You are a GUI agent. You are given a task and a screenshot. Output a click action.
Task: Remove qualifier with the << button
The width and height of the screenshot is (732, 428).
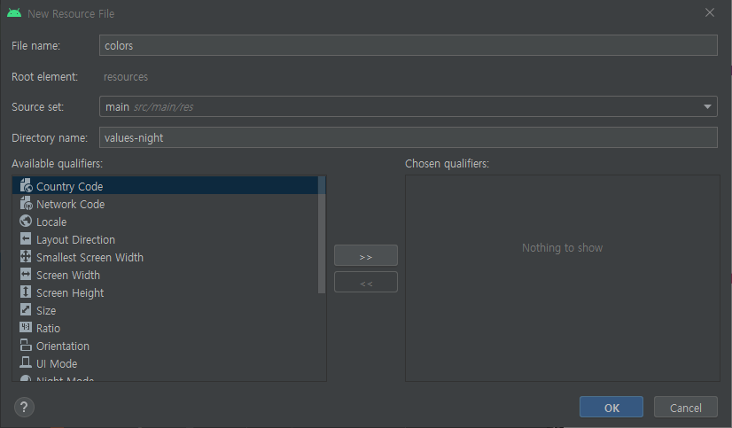click(x=365, y=282)
